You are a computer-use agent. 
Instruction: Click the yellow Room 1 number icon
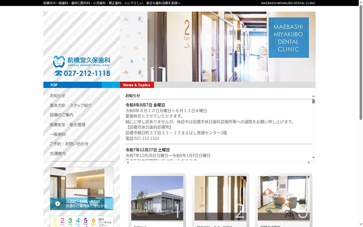click(x=54, y=221)
